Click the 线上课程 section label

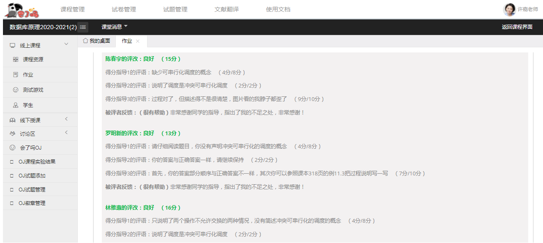click(30, 45)
